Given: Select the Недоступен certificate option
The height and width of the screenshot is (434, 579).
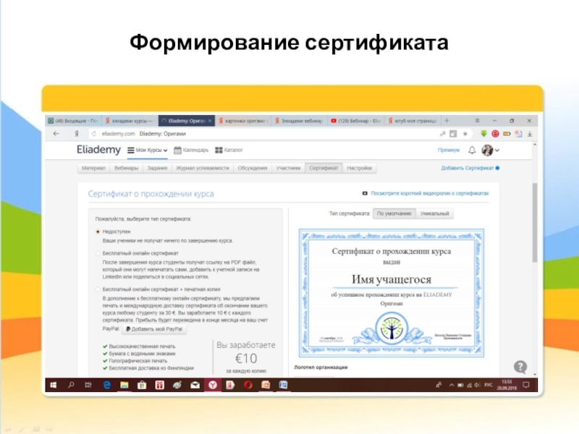Looking at the screenshot, I should click(x=98, y=232).
